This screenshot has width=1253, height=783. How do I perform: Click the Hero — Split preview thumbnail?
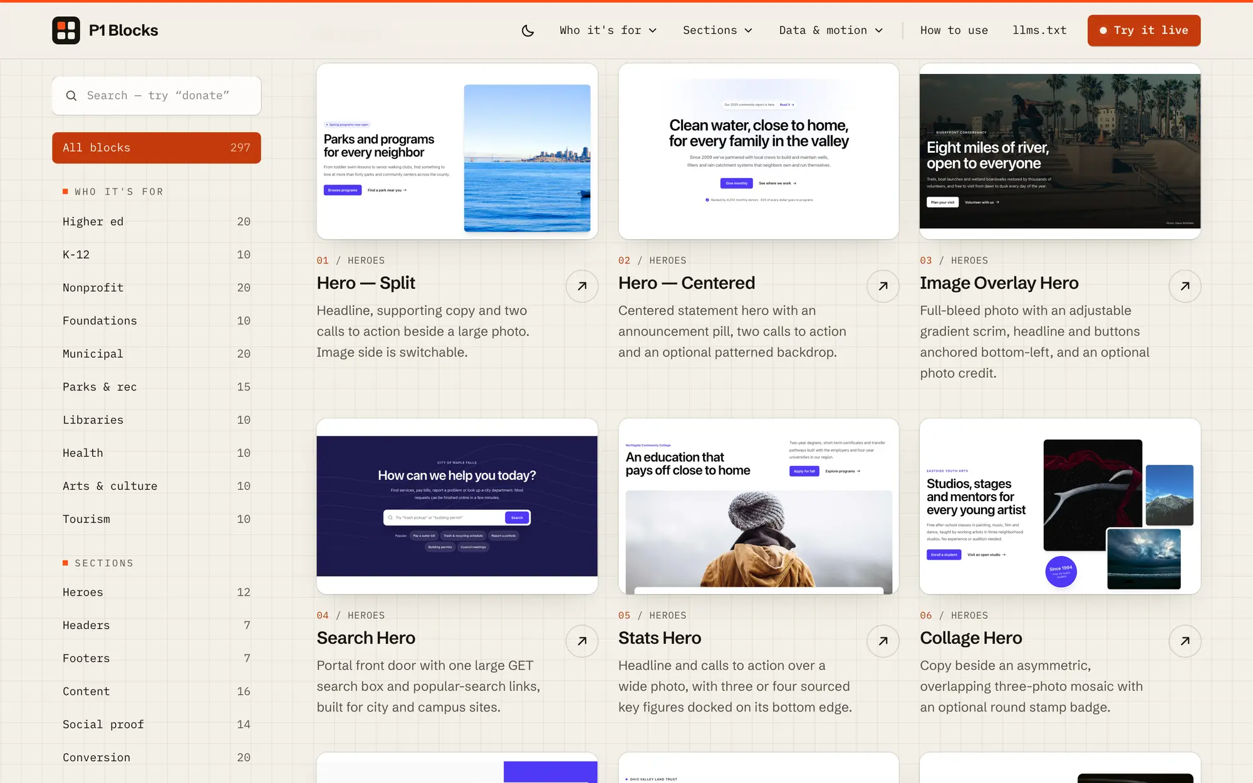[x=457, y=151]
